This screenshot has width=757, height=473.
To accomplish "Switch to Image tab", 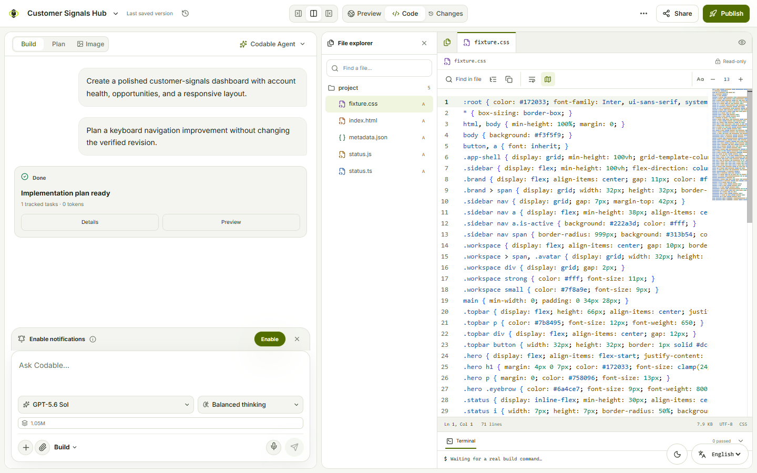I will click(x=90, y=44).
